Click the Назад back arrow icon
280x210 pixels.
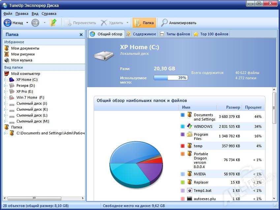7,23
